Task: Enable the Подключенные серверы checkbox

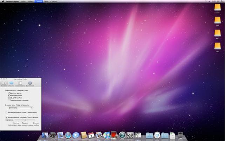Action: click(9, 100)
